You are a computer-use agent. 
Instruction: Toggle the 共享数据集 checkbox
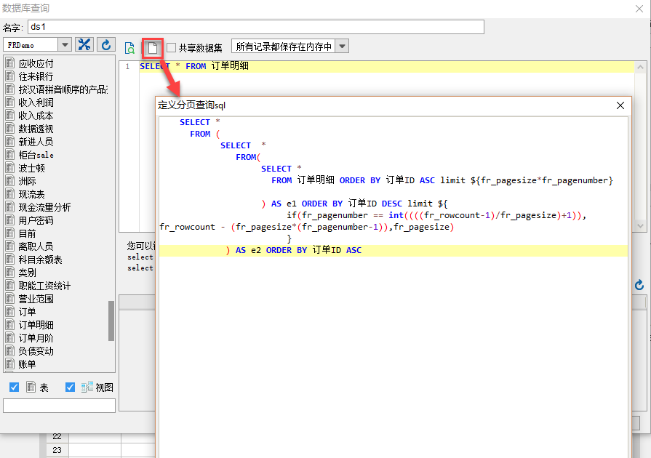click(171, 48)
